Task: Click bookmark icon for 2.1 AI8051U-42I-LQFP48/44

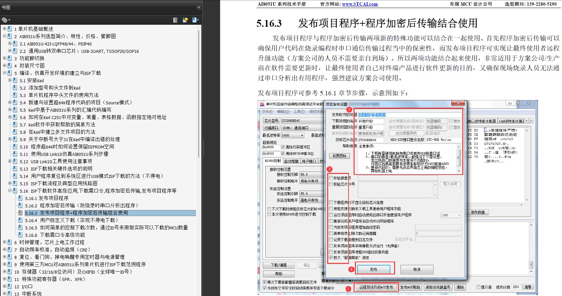Action: (15, 43)
